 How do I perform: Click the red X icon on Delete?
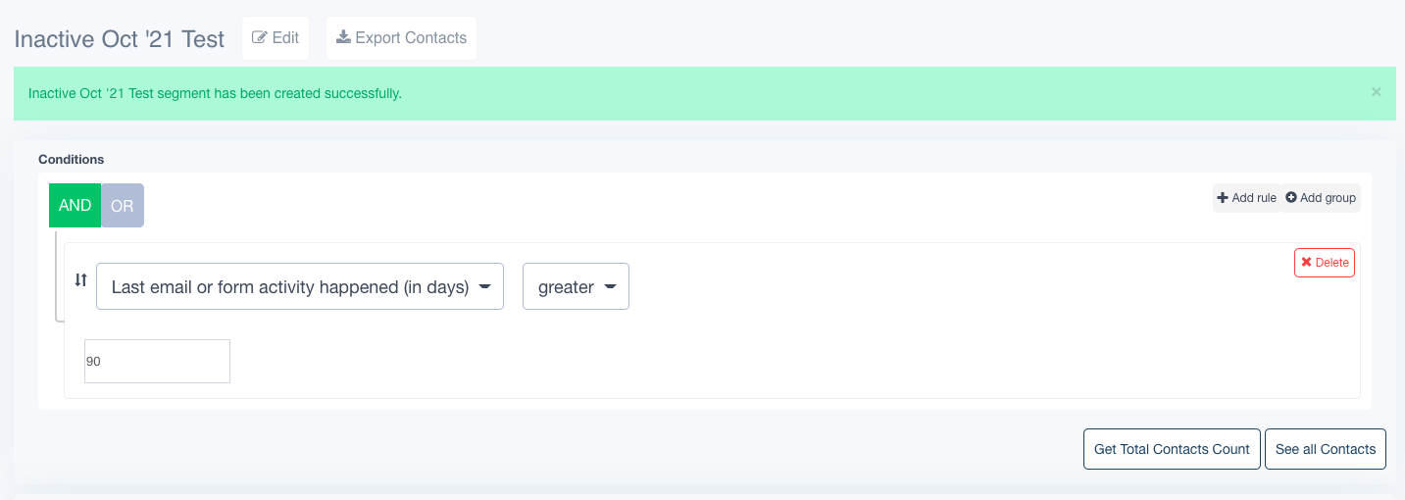pos(1306,263)
